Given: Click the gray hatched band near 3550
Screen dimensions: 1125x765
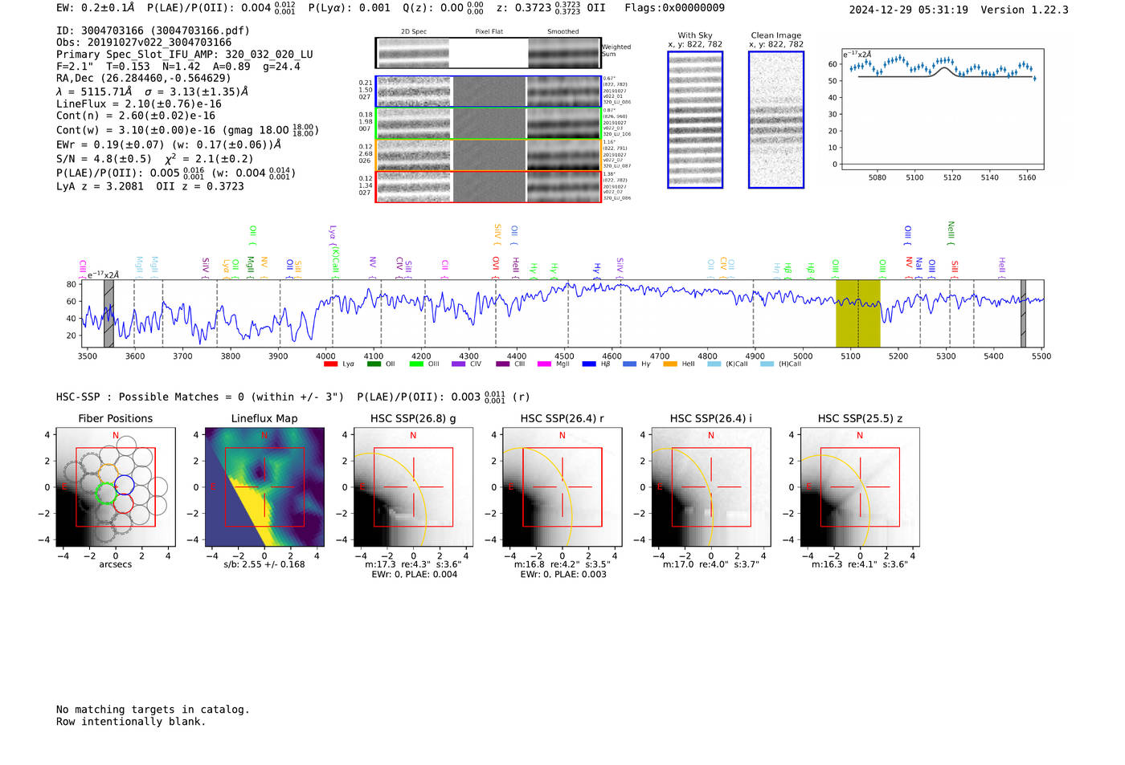Looking at the screenshot, I should coord(108,313).
